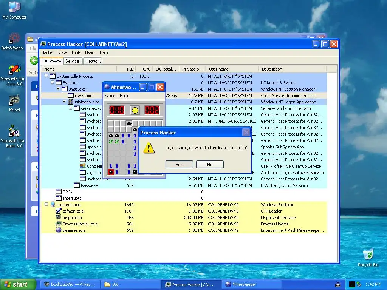Open Process Hacker Help menu
The width and height of the screenshot is (387, 290).
(x=104, y=52)
